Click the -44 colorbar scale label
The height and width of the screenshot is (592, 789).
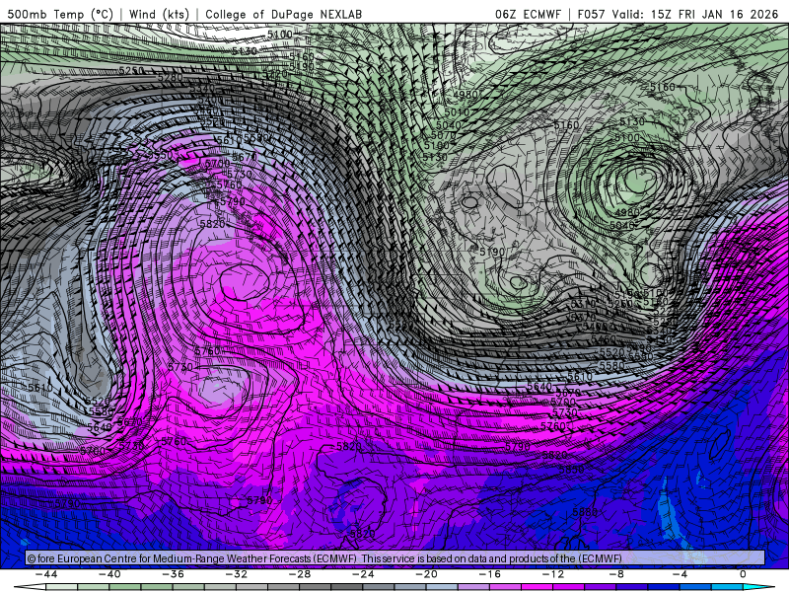[x=46, y=574]
